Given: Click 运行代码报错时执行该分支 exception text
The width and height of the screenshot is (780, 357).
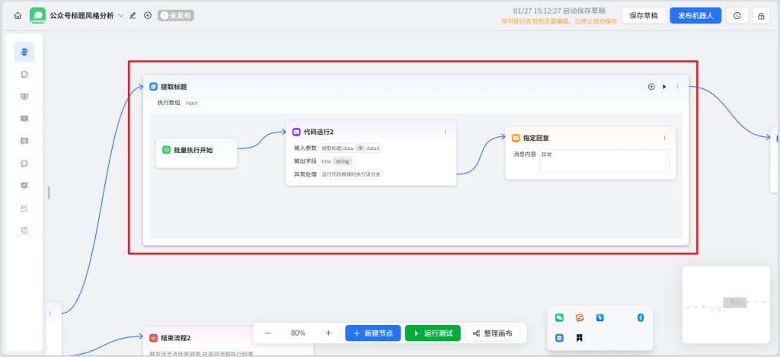Looking at the screenshot, I should point(351,174).
